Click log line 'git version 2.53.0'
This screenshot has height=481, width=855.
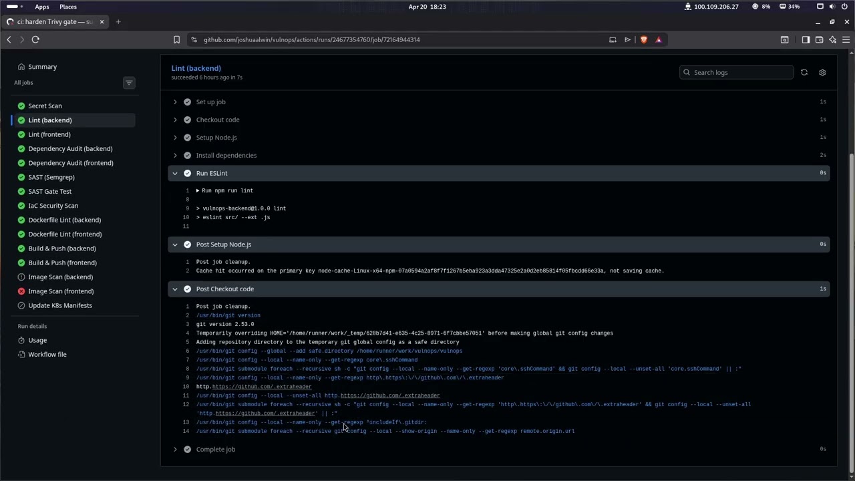(x=225, y=325)
